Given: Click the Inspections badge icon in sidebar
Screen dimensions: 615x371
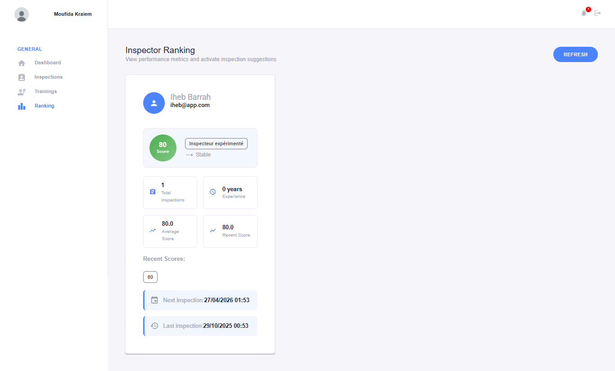Looking at the screenshot, I should pos(22,77).
